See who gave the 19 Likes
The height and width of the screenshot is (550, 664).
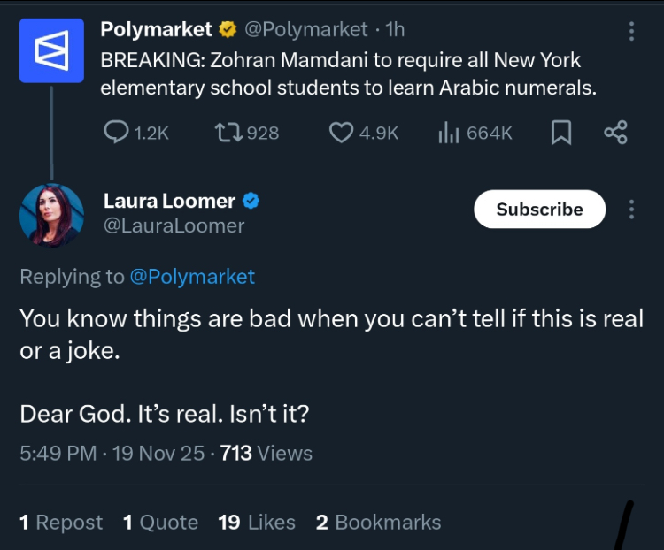(x=257, y=523)
